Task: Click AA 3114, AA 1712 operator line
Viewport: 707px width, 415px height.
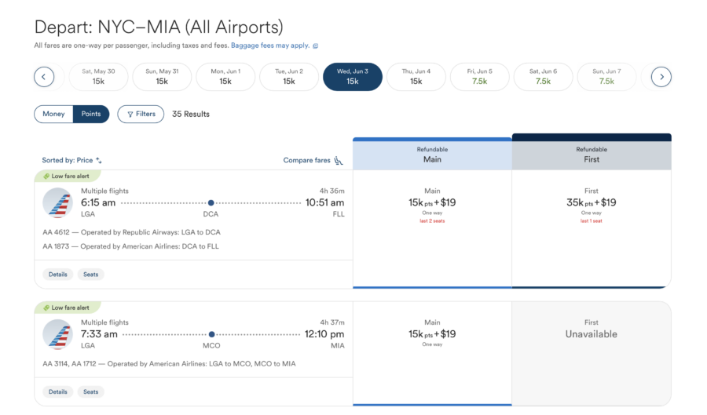Action: (x=169, y=364)
